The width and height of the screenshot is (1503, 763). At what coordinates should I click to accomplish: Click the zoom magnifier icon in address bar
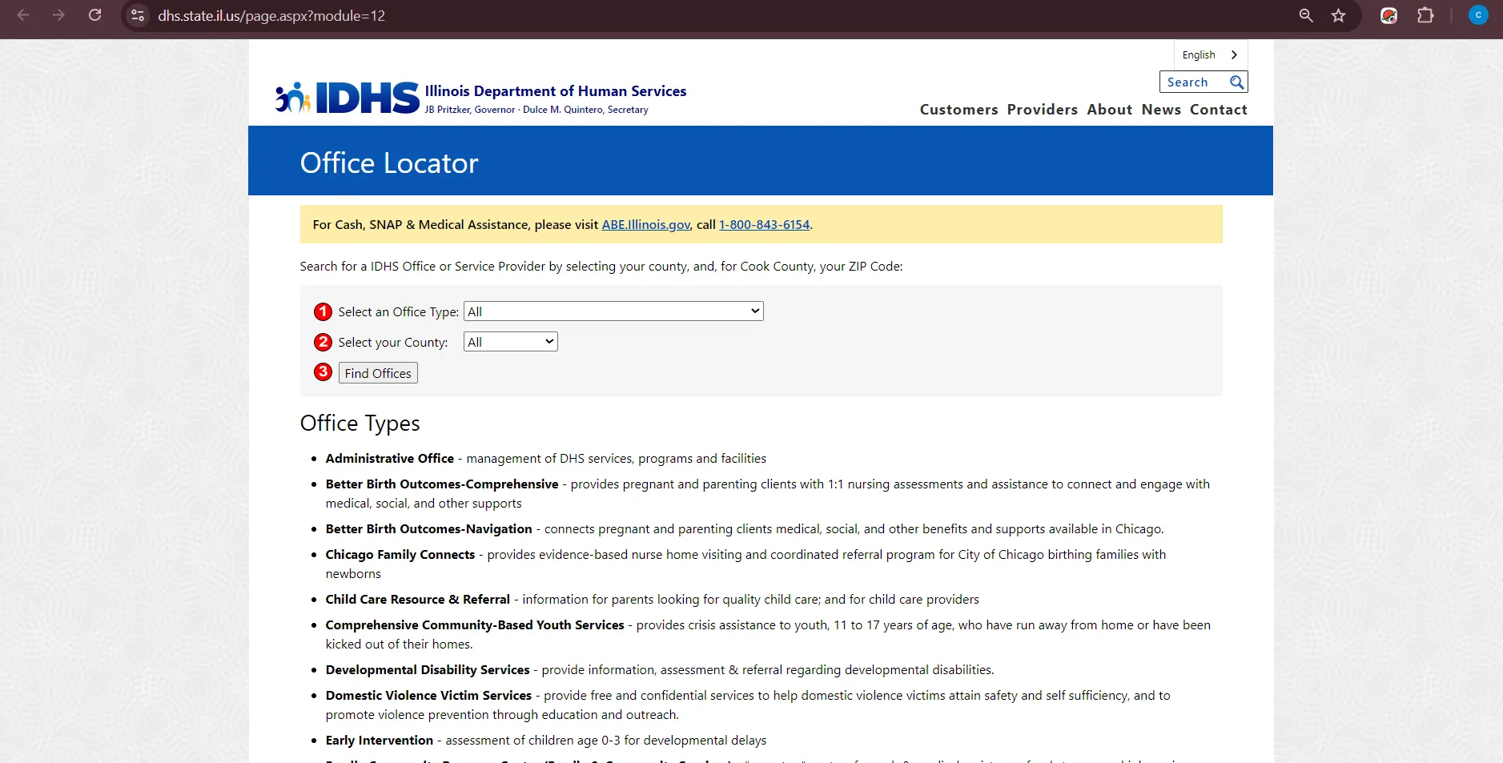tap(1306, 15)
